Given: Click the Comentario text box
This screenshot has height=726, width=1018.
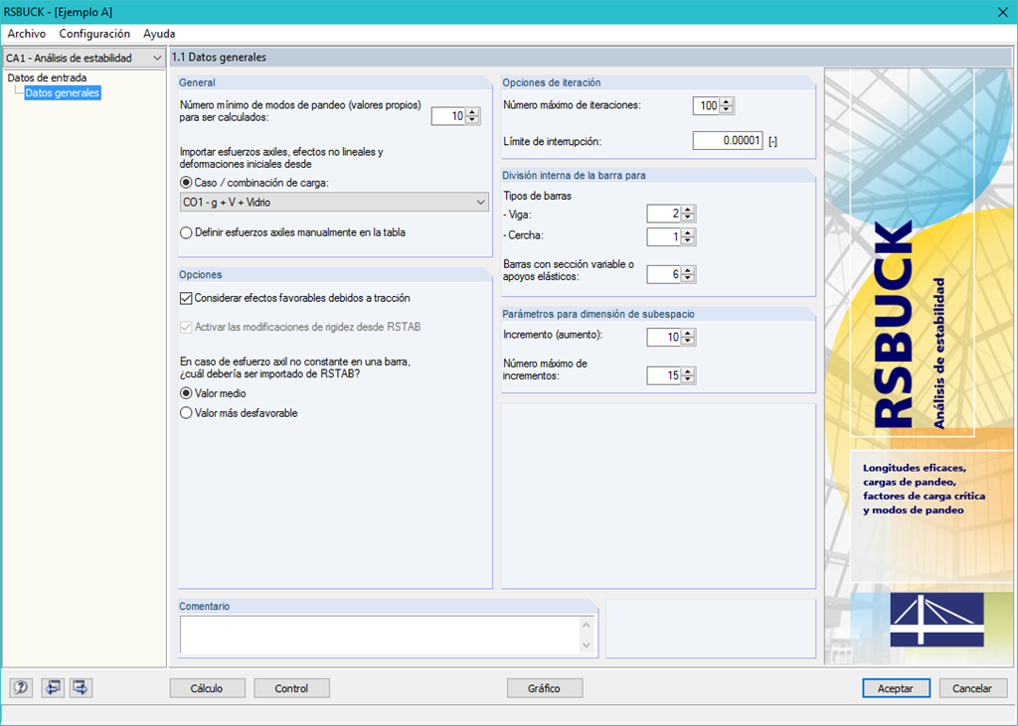Looking at the screenshot, I should coord(380,635).
